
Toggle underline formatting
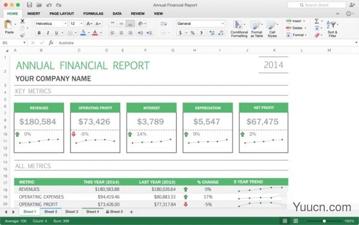[x=56, y=33]
